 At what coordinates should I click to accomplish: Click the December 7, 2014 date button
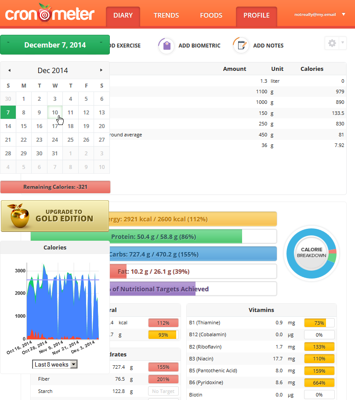[x=54, y=44]
